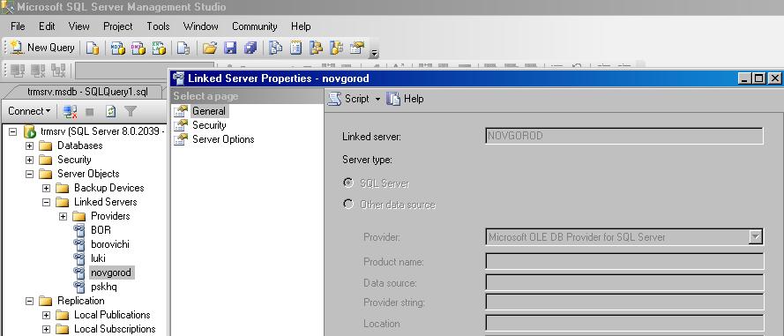Select the Server Options page

[x=223, y=139]
